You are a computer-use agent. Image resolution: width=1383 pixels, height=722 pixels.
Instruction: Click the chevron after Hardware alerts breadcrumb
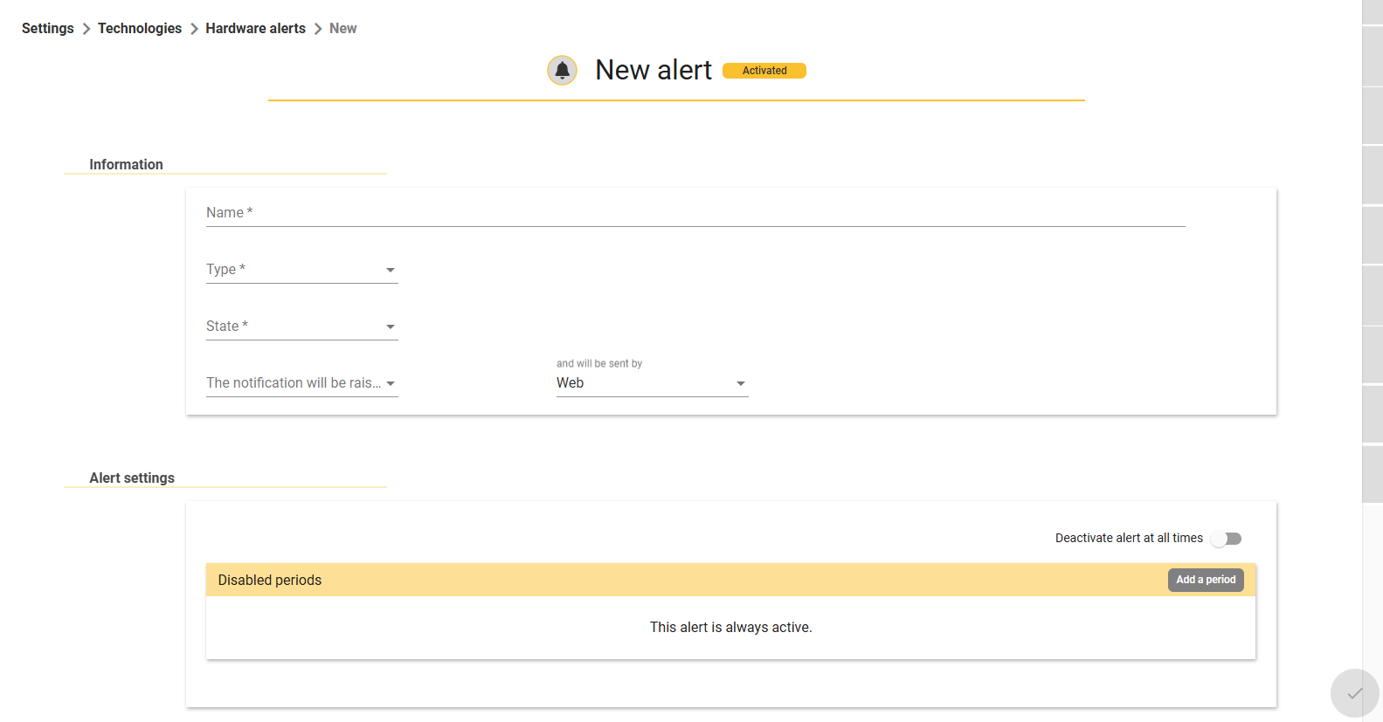coord(318,29)
